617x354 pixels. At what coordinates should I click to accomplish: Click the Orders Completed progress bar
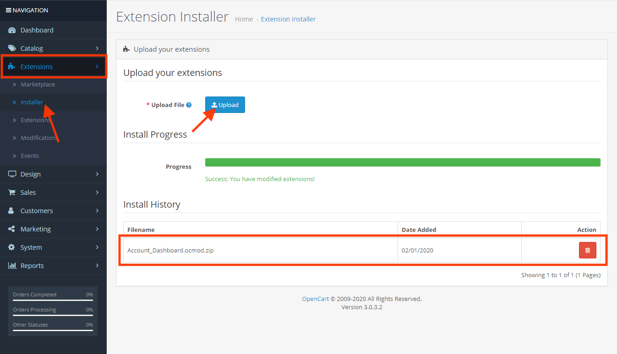53,300
